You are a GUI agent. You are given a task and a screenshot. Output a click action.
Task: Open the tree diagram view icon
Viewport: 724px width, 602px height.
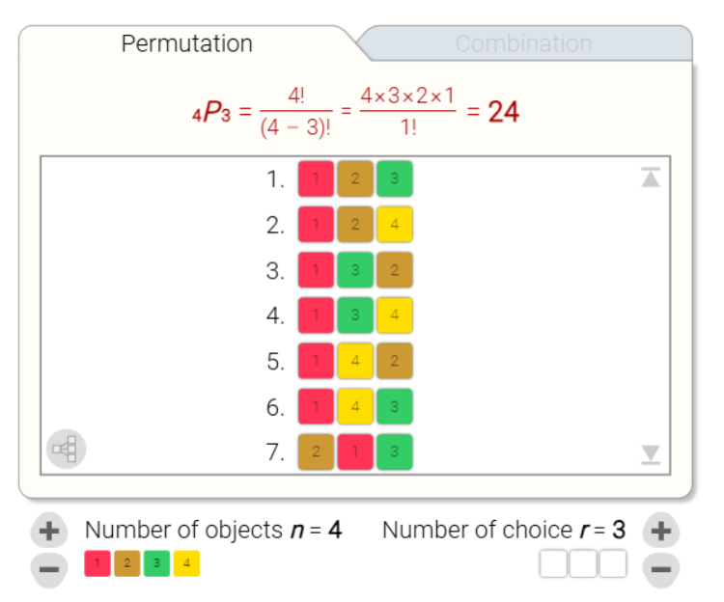pos(67,449)
